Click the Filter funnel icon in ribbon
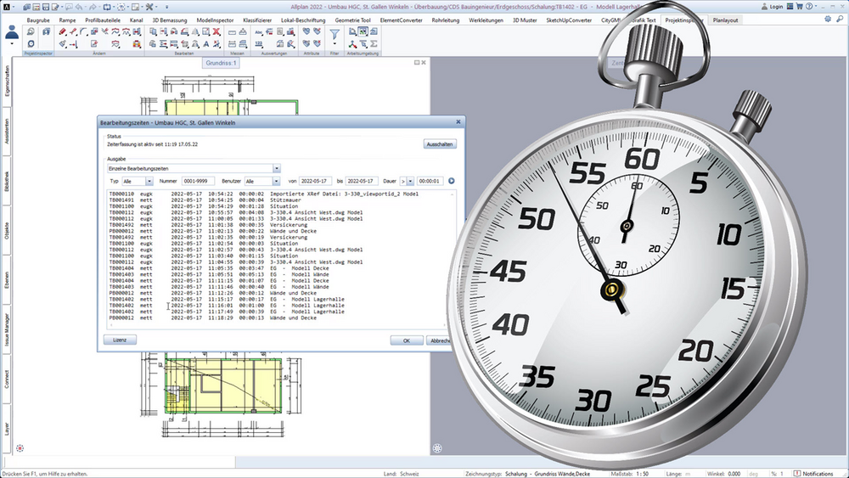Viewport: 849px width, 478px height. (335, 35)
